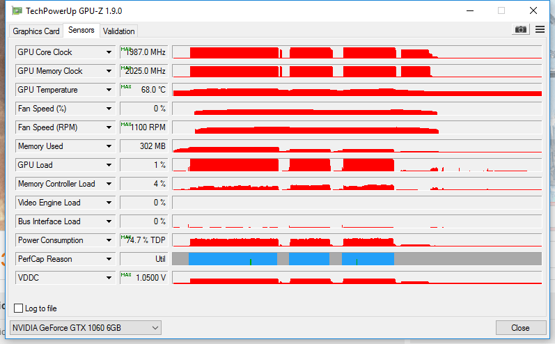Click the 1.0500 V VDDC value

(x=143, y=277)
